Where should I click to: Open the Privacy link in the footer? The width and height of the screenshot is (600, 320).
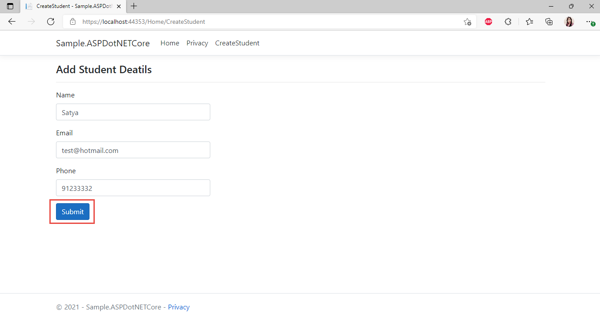coord(179,307)
